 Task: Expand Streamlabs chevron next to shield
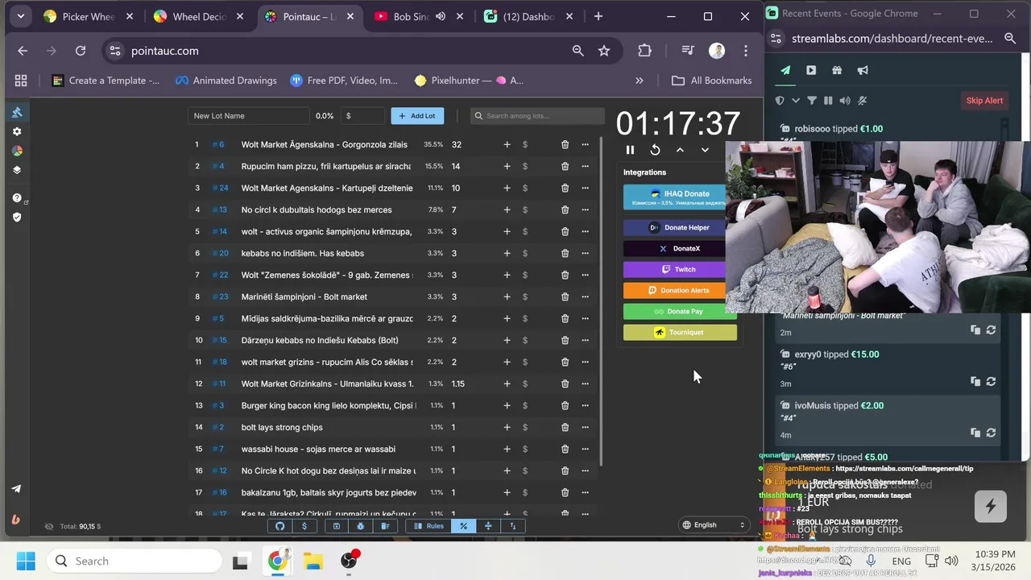(796, 101)
